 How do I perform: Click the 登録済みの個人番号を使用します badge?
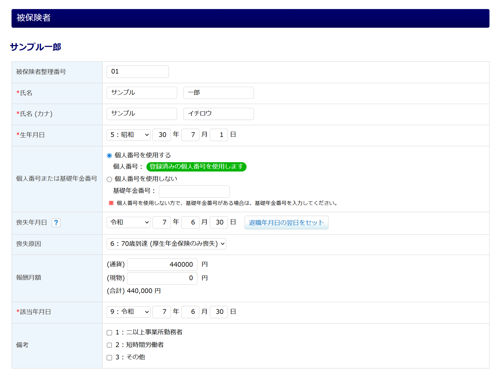pos(196,167)
